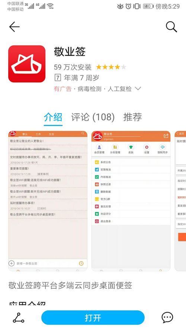
Task: Tap the red 敬业签 app icon
Action: point(27,64)
